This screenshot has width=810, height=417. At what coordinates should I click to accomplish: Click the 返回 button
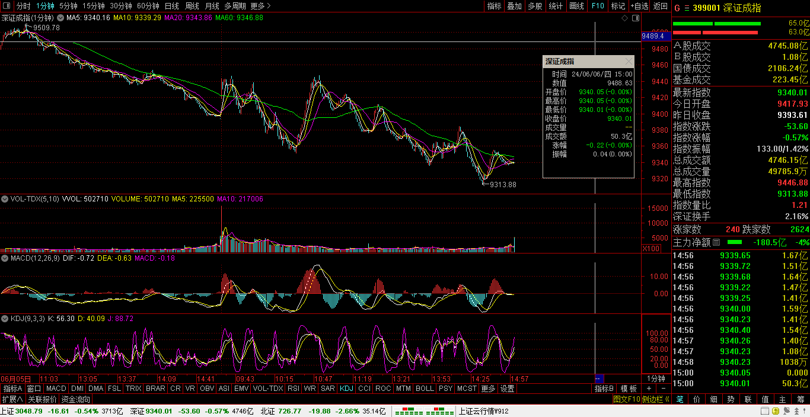[x=660, y=6]
